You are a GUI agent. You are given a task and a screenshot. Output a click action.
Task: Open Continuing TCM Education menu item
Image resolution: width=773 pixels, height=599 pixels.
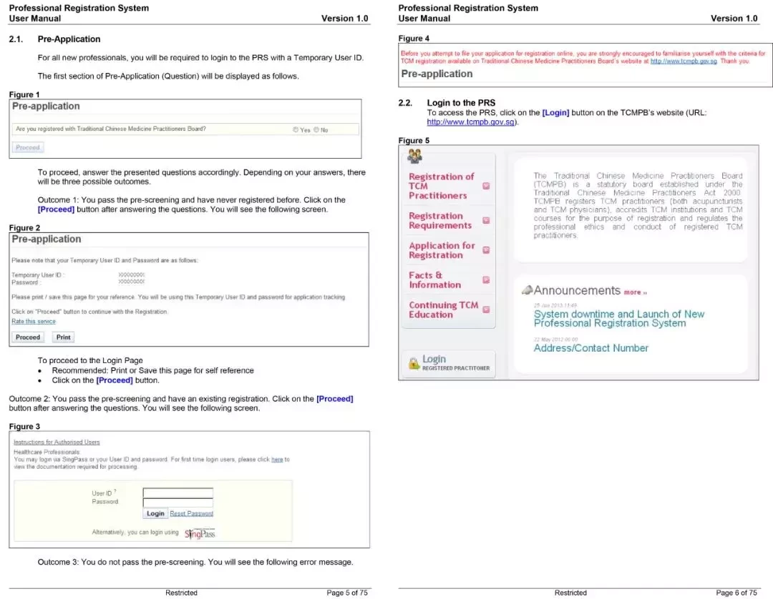point(443,310)
